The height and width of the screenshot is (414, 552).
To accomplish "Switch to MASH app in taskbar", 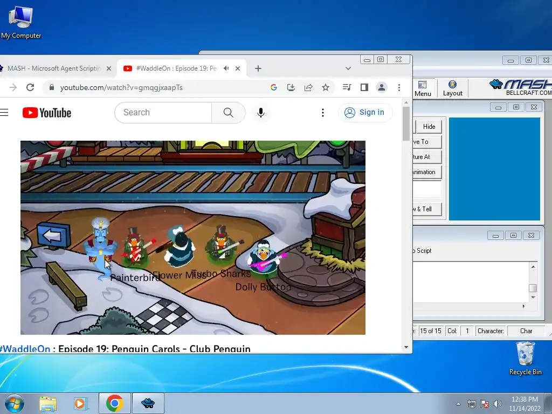I will tap(148, 403).
